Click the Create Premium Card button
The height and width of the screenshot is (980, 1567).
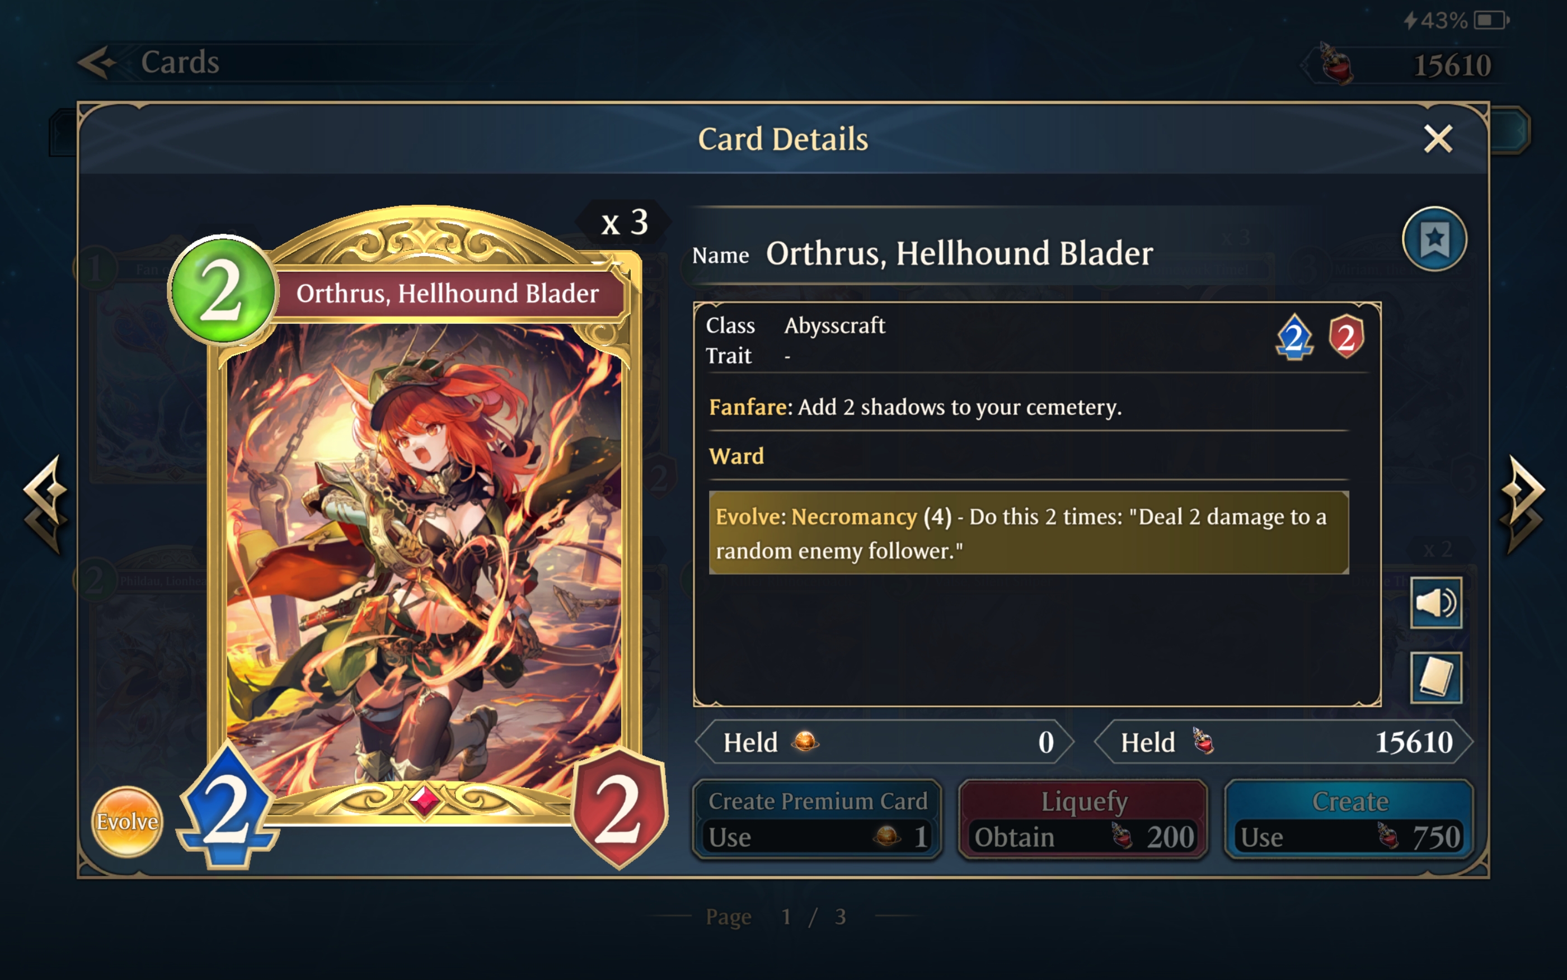[x=817, y=819]
